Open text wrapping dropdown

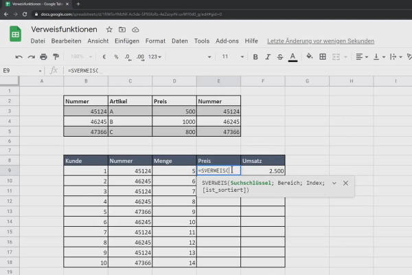(x=396, y=56)
